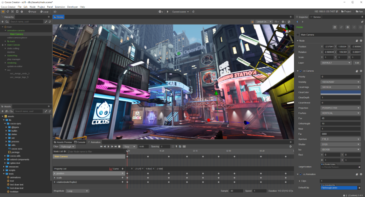
Task: Select the rotate gizmo tool
Action: pyautogui.click(x=8, y=11)
